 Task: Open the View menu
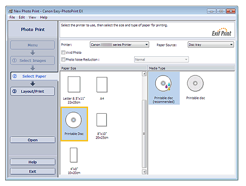click(33, 17)
